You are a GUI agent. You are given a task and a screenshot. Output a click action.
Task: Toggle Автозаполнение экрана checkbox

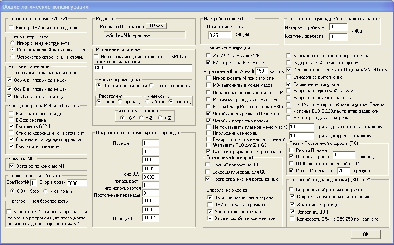[210, 211]
